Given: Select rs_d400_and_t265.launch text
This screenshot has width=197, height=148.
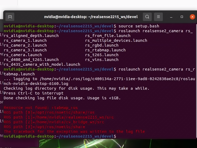Looking at the screenshot, I should click(31, 60).
